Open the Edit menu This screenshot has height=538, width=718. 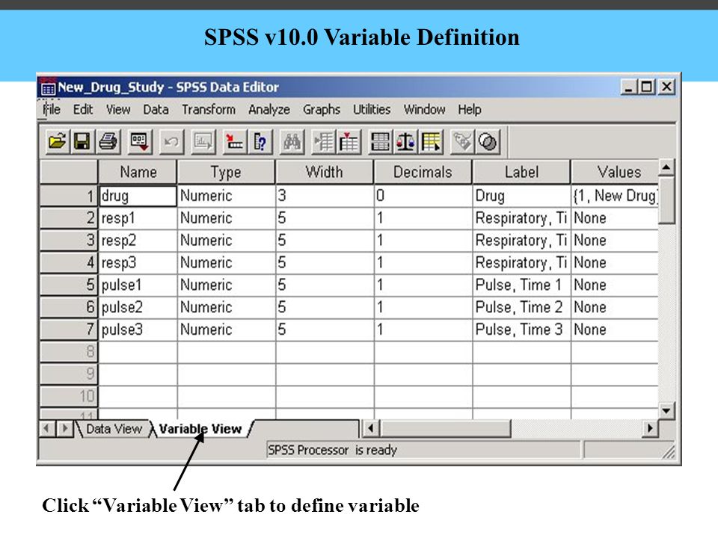(x=83, y=110)
